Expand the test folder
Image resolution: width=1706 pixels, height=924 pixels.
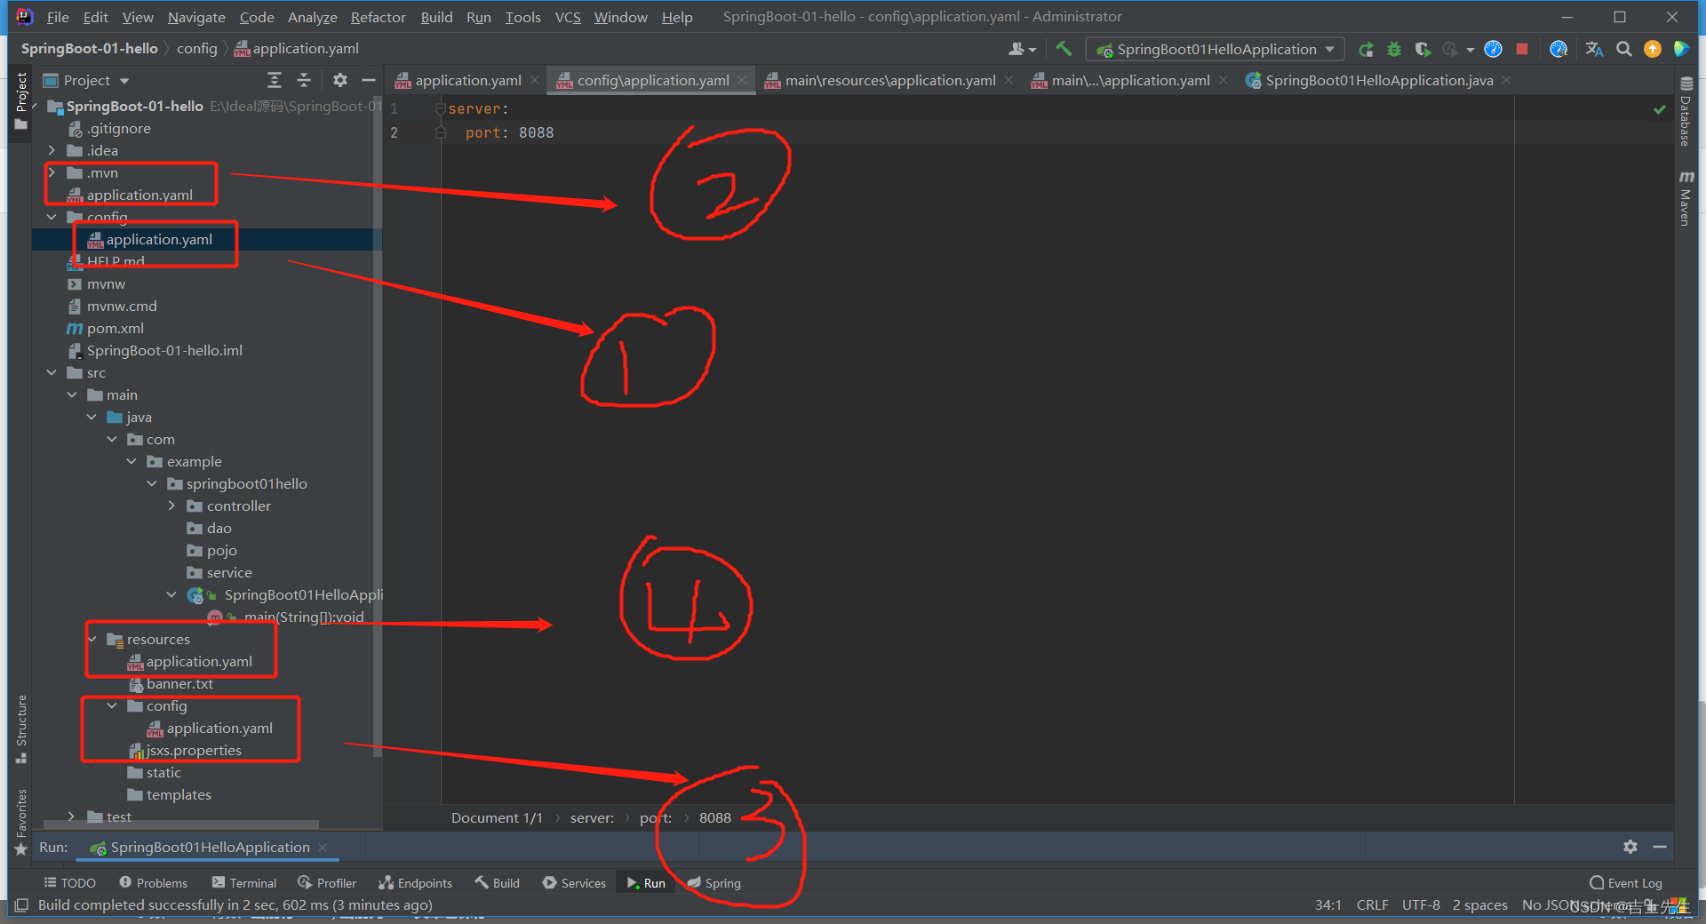point(72,816)
